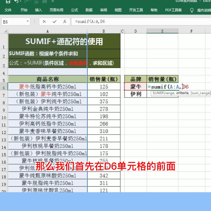Image resolution: width=211 pixels, height=211 pixels.
Task: Click the 'range' argument in SUMIF tooltip
Action: point(170,93)
